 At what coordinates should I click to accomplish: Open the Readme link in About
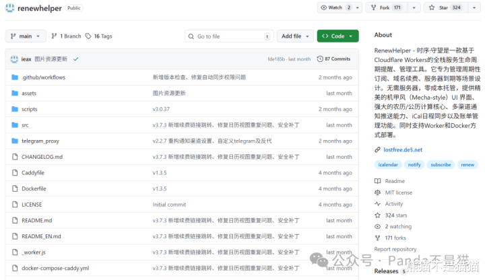point(394,181)
